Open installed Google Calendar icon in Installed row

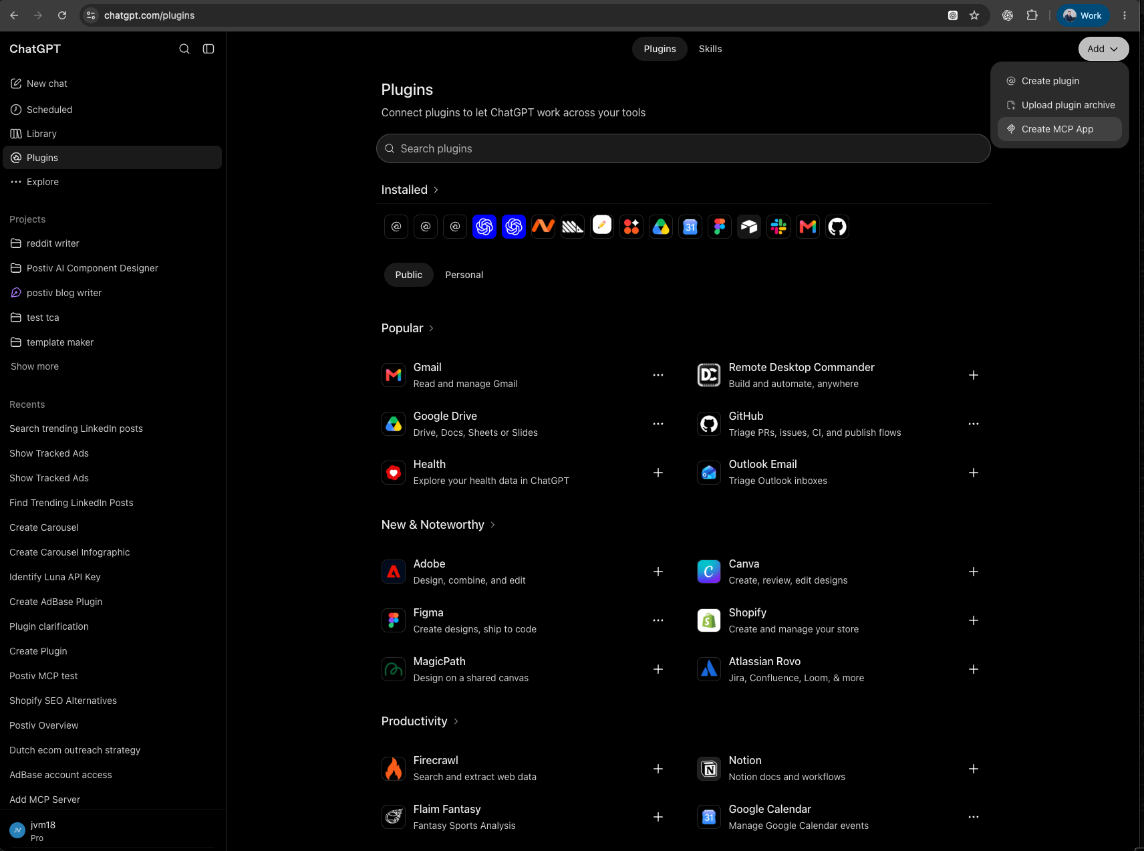tap(690, 227)
